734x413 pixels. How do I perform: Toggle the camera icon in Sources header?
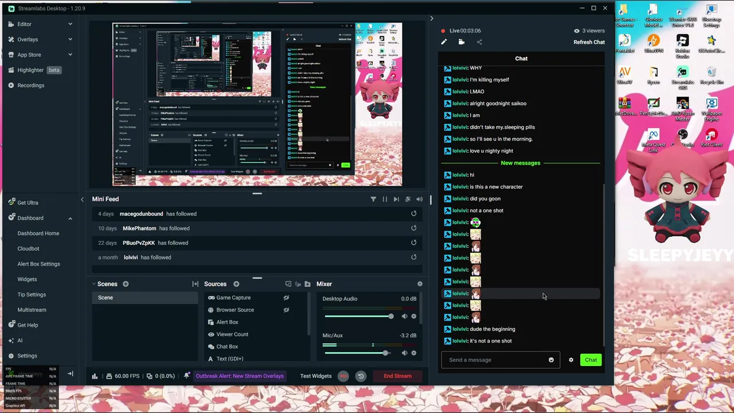click(298, 284)
